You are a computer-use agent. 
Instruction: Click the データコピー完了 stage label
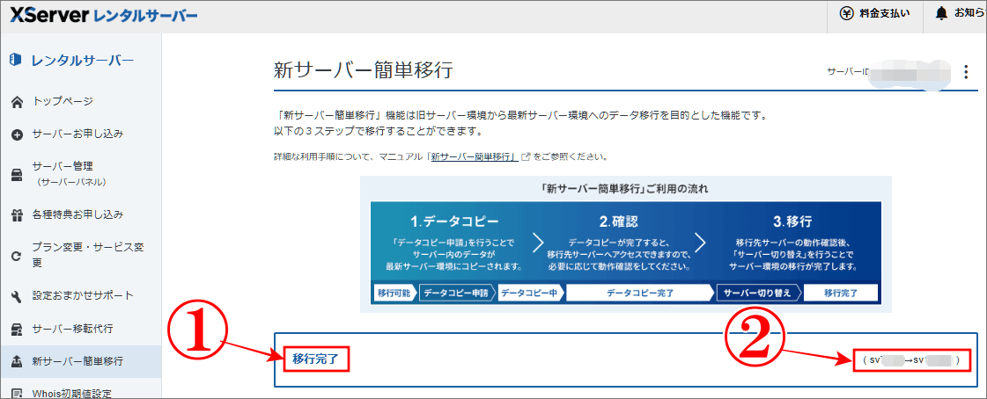pos(640,294)
